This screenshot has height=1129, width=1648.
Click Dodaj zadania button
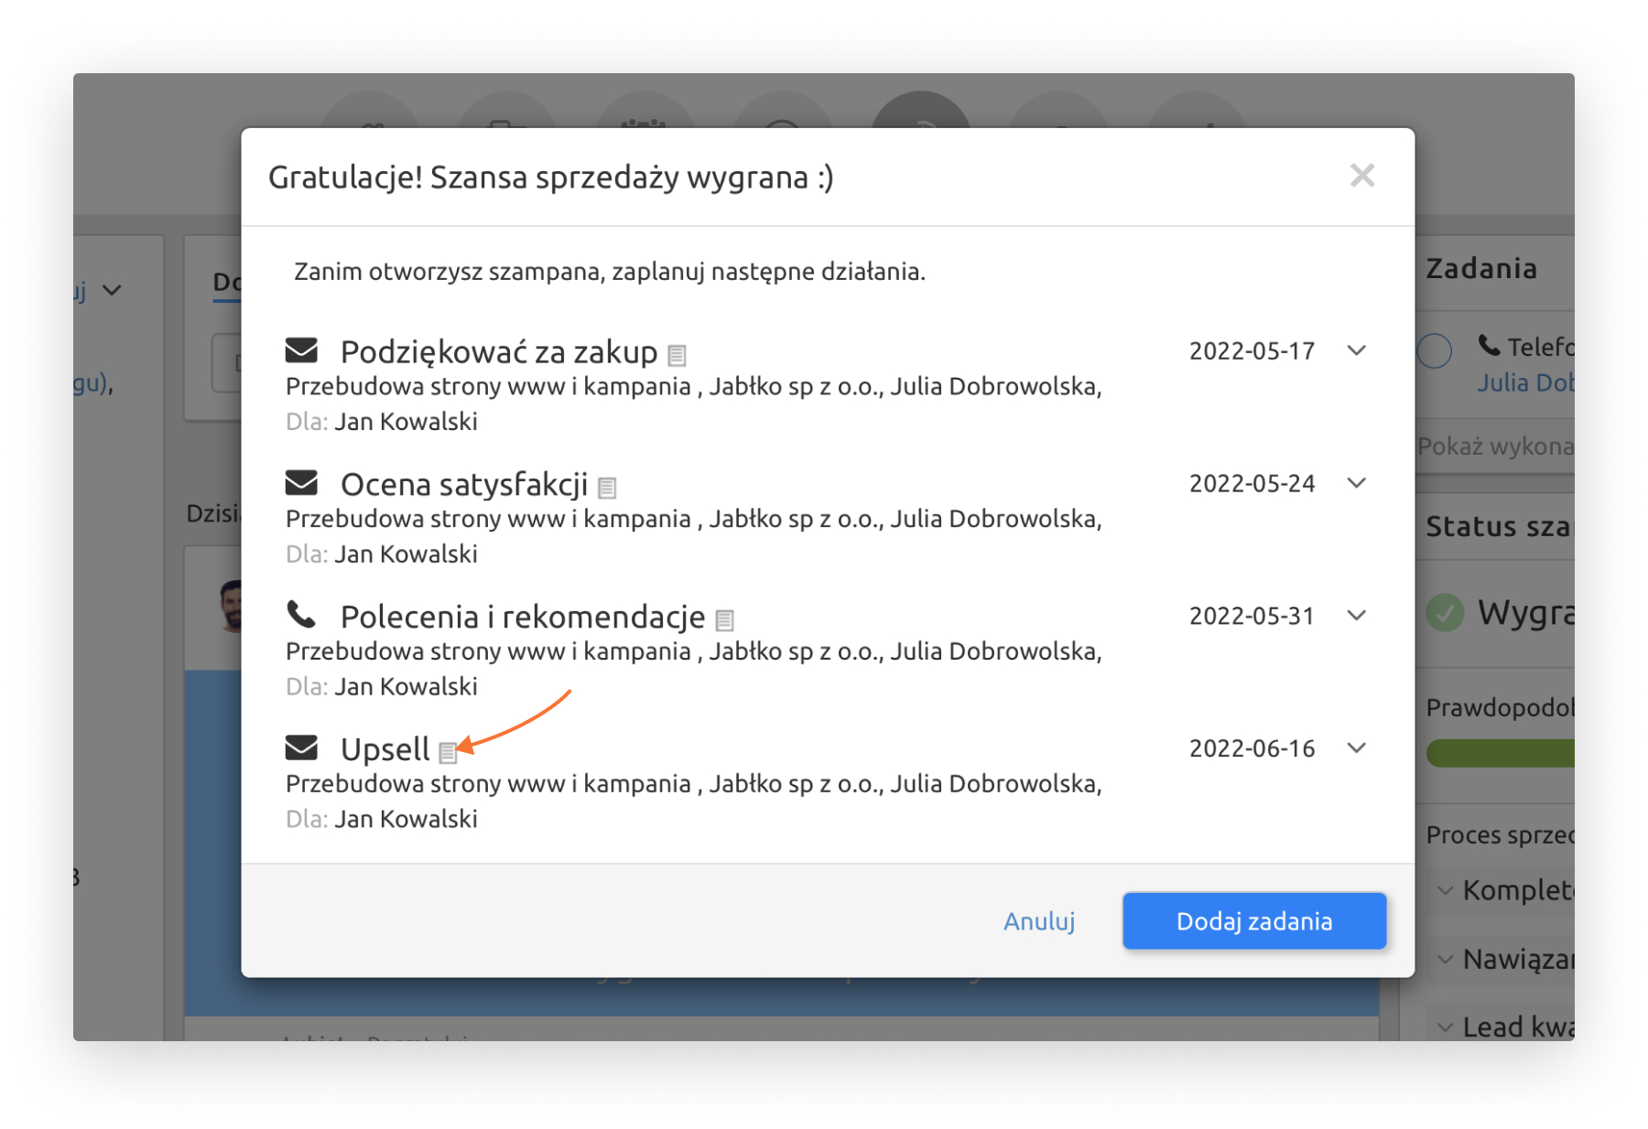coord(1254,920)
